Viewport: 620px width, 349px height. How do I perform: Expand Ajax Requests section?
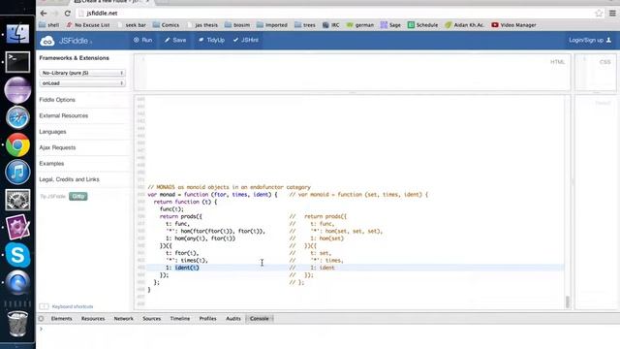pyautogui.click(x=57, y=147)
